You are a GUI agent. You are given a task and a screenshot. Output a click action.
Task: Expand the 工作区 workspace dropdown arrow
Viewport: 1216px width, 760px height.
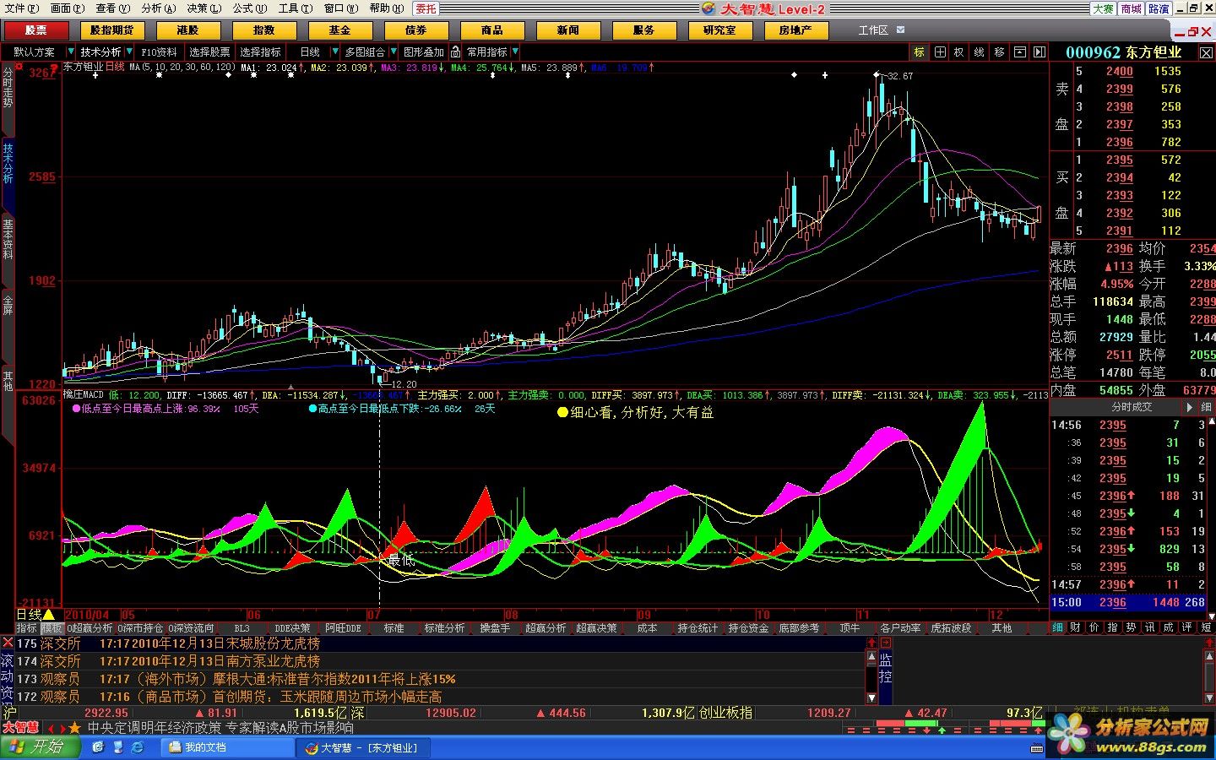[900, 30]
